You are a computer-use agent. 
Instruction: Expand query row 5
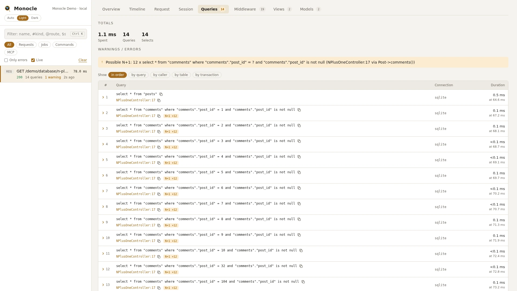pos(103,160)
